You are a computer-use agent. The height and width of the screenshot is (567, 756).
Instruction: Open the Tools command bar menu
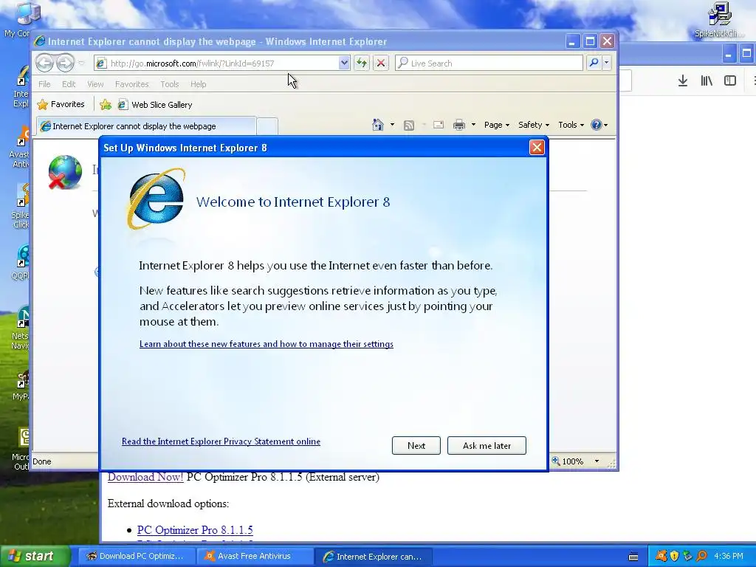(571, 125)
